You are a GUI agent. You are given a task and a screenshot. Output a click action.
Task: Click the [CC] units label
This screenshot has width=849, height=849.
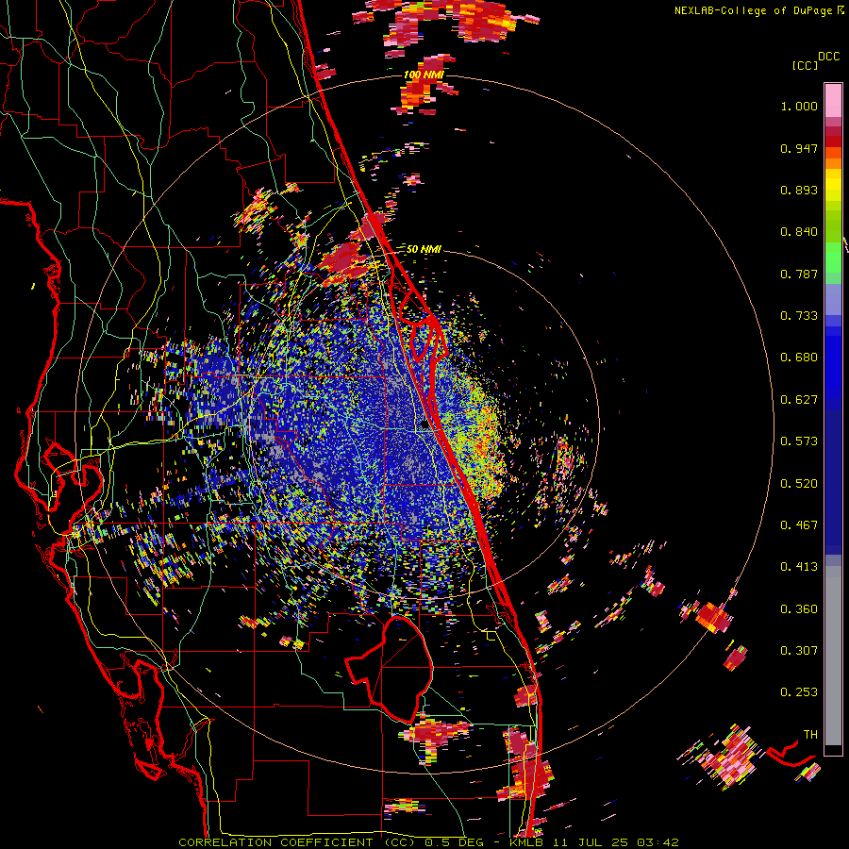tap(805, 65)
